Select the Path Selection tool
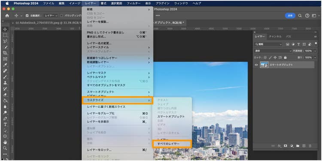 [5, 131]
